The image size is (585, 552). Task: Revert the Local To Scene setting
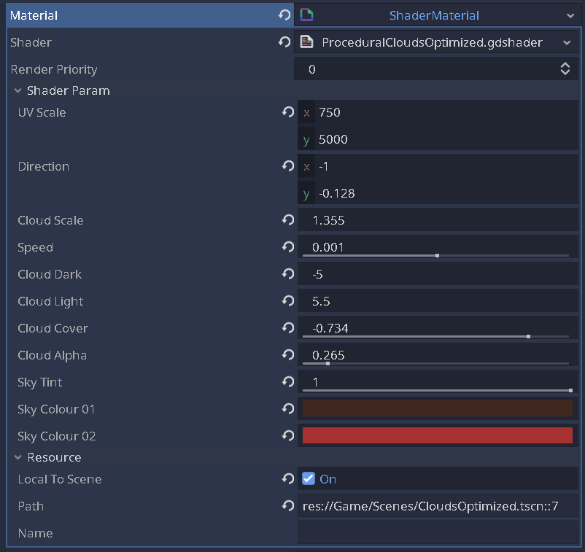[288, 479]
